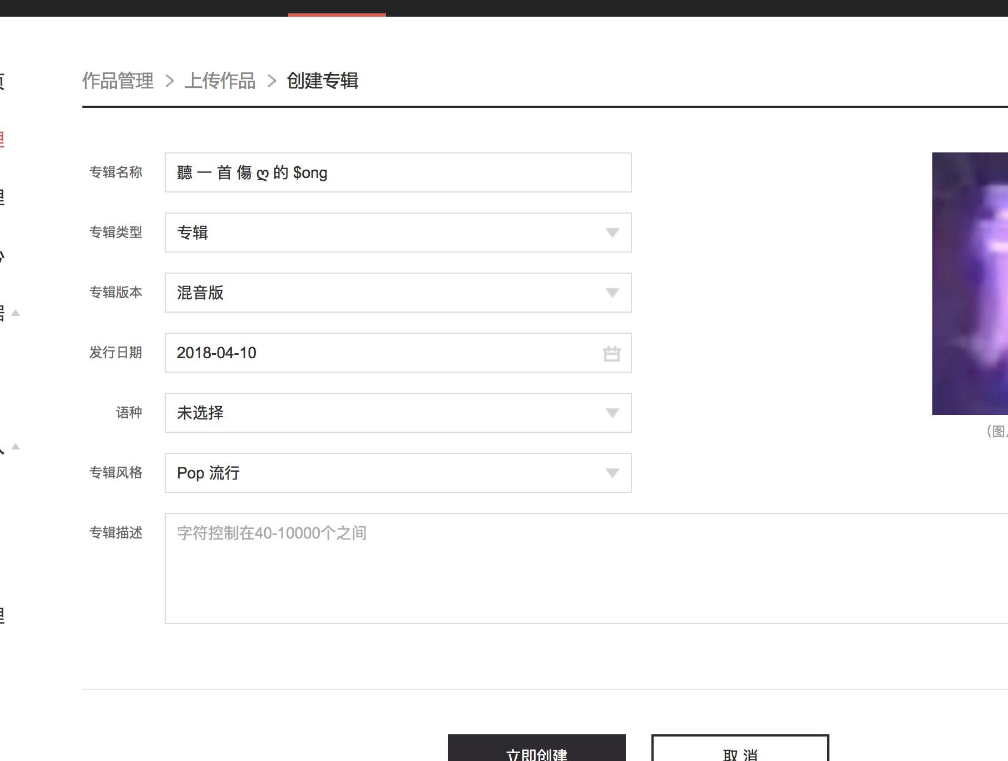Click the calendar icon in 发行日期 field

click(x=611, y=353)
